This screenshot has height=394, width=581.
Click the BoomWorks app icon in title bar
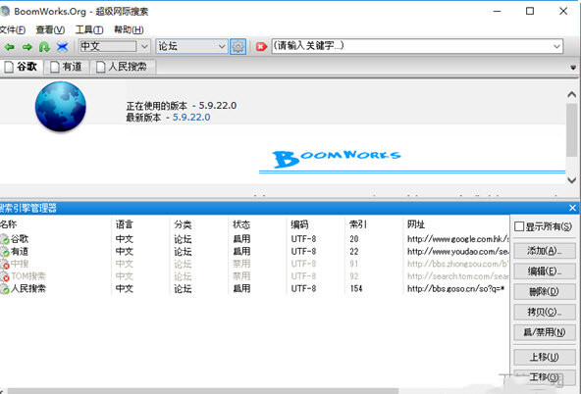[x=5, y=11]
